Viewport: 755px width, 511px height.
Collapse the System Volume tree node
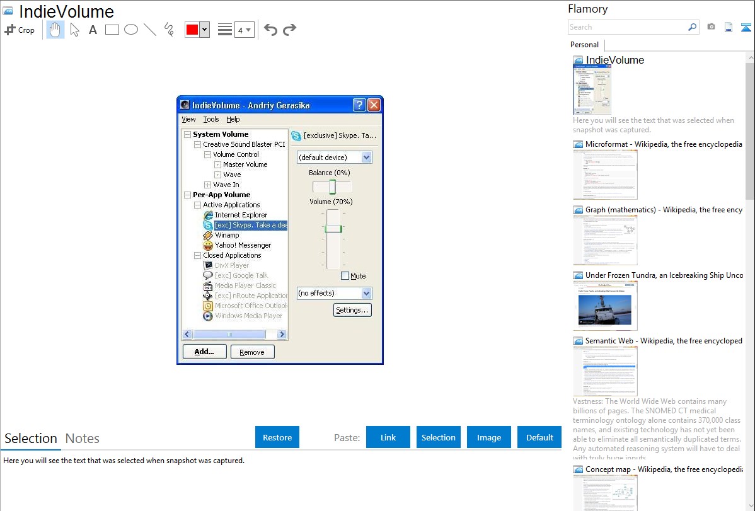pos(187,134)
